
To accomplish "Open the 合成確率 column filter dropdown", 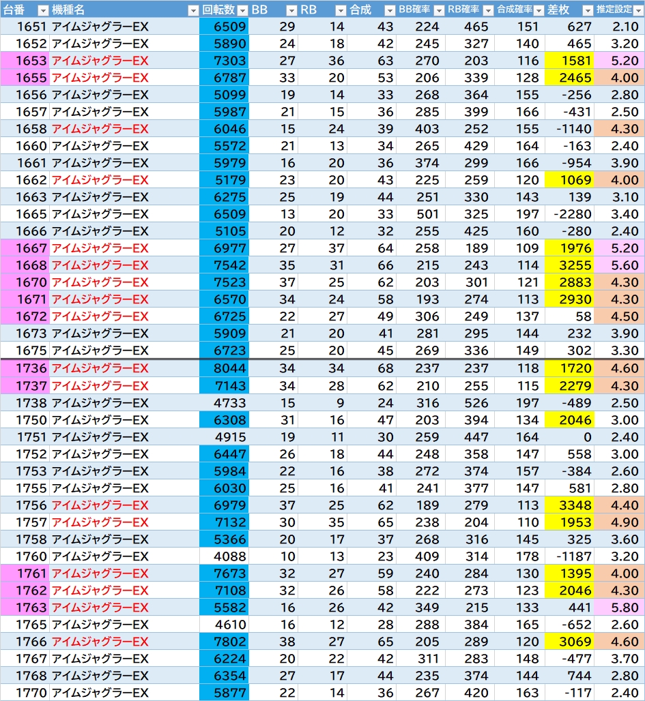I will pos(539,10).
